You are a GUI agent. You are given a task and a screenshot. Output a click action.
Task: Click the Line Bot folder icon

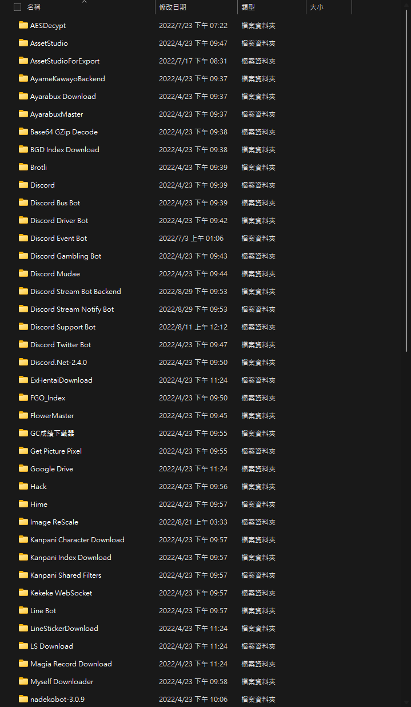pyautogui.click(x=23, y=610)
